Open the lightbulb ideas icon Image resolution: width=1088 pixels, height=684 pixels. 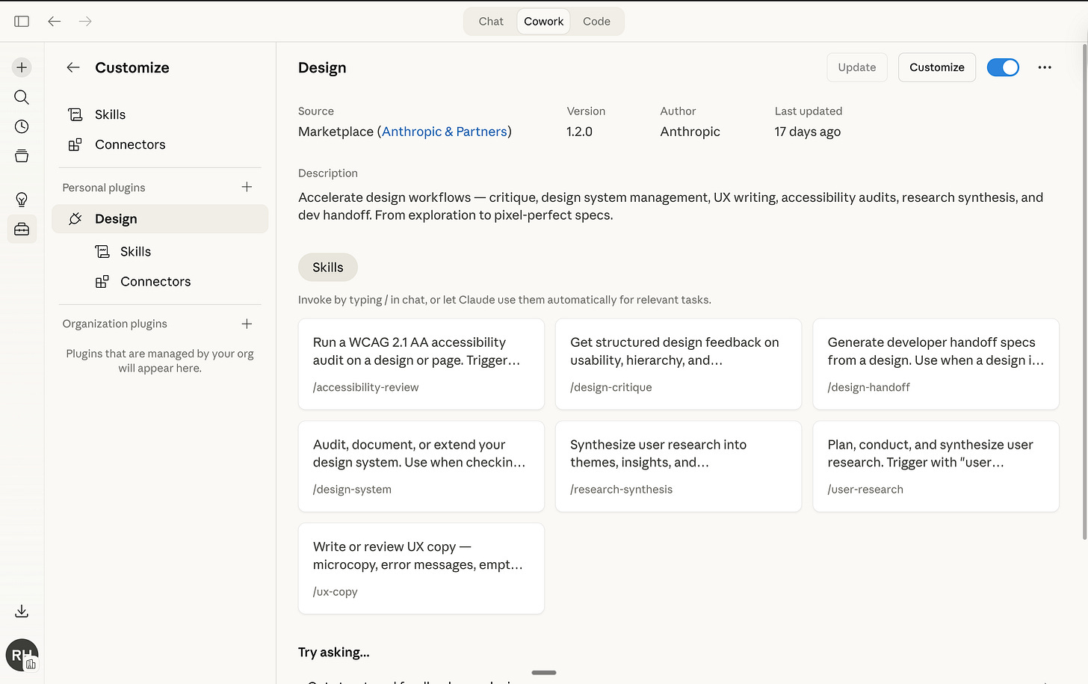click(22, 200)
